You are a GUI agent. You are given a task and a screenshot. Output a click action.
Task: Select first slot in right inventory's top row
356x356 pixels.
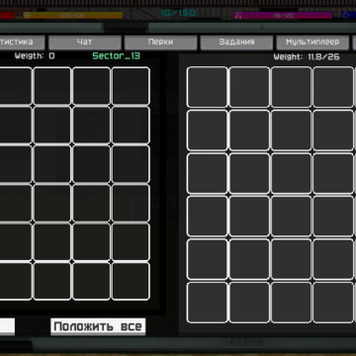[207, 87]
